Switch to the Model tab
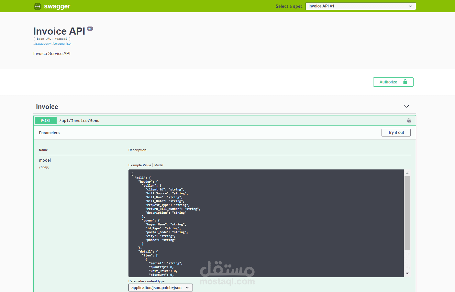This screenshot has width=455, height=292. pos(159,165)
